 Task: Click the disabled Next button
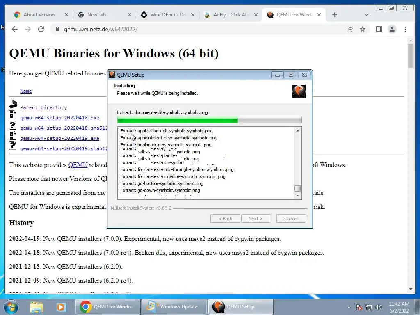click(256, 219)
